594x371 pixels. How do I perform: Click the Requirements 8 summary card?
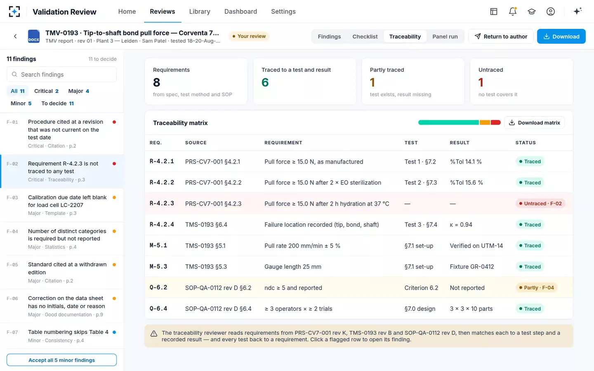coord(196,82)
